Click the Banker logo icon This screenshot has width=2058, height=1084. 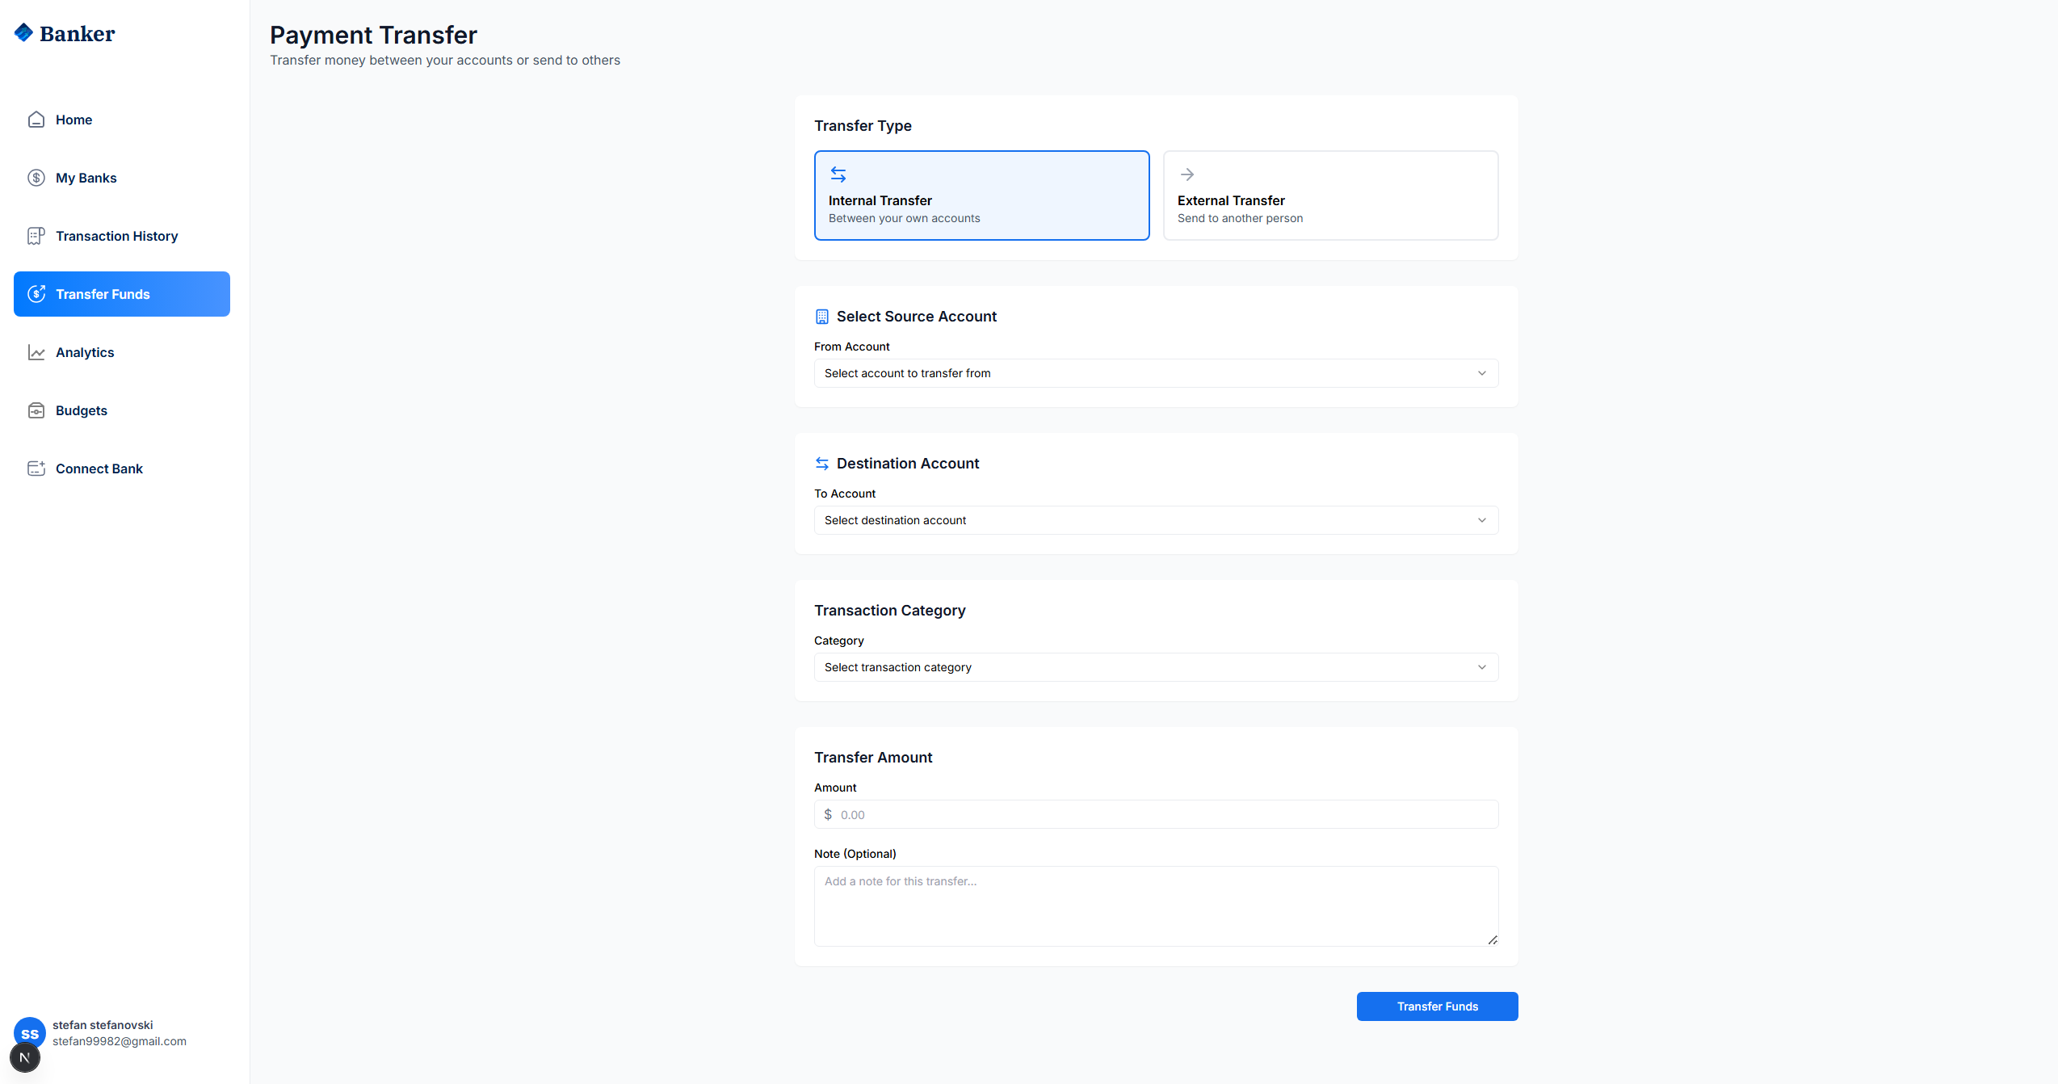pyautogui.click(x=23, y=32)
